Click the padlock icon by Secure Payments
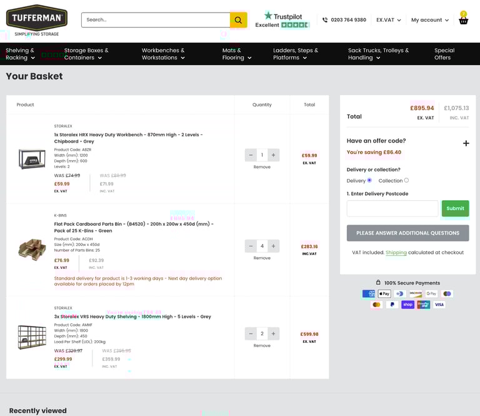The height and width of the screenshot is (416, 480). tap(378, 282)
